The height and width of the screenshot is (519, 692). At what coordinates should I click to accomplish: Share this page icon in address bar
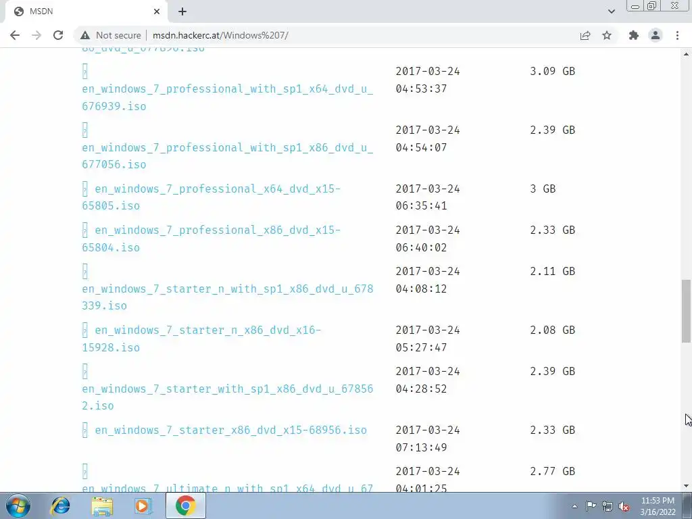pos(585,35)
